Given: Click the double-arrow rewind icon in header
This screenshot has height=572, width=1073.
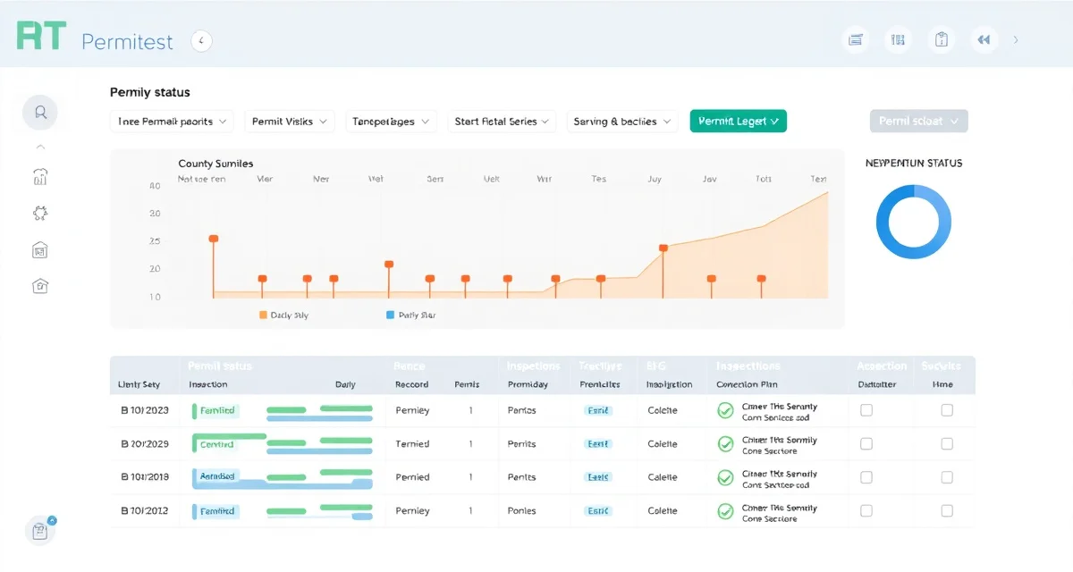Looking at the screenshot, I should click(984, 40).
